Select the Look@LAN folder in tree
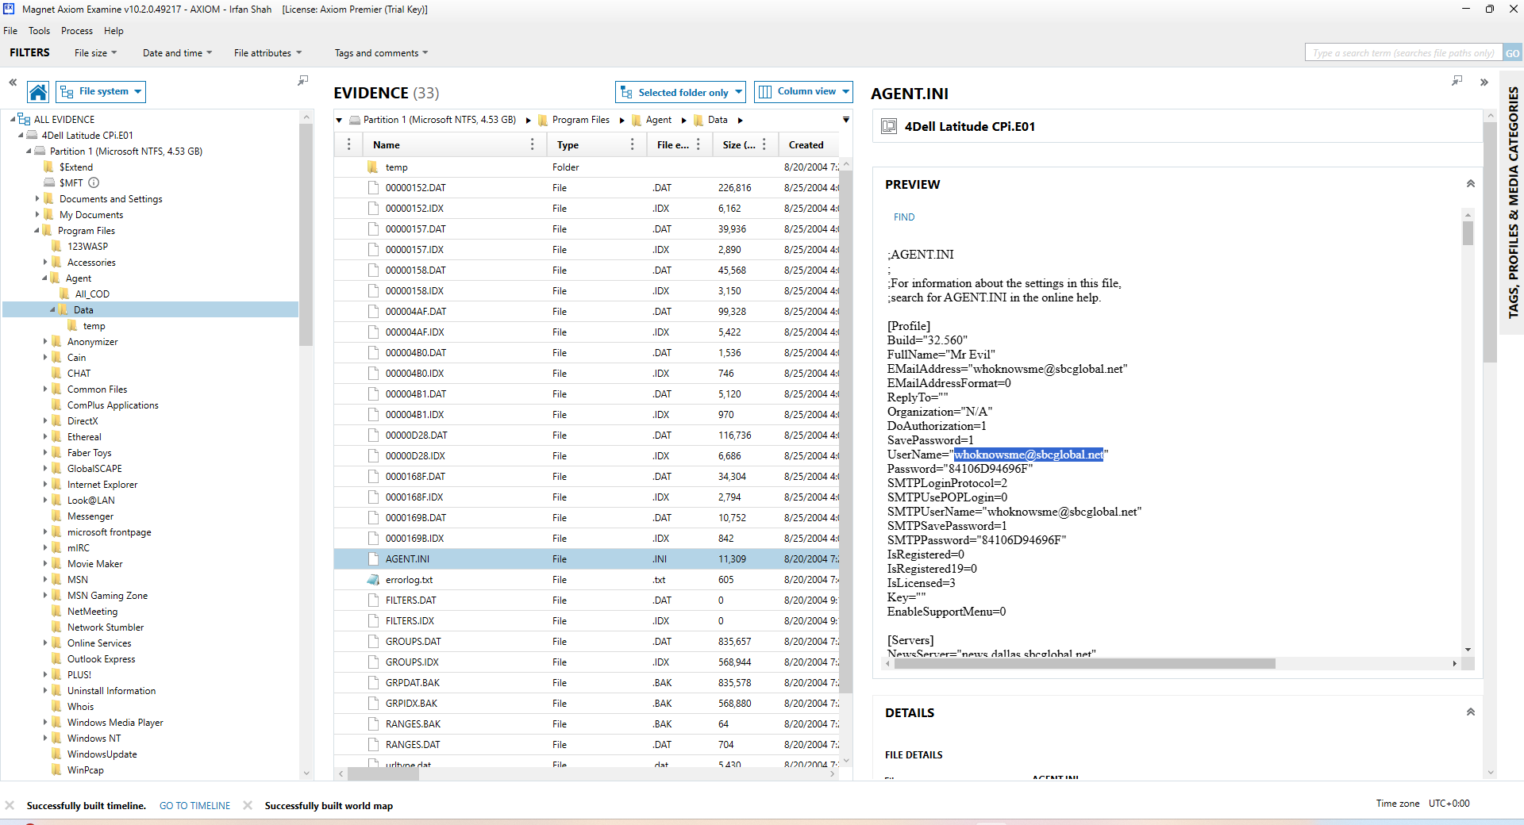The height and width of the screenshot is (825, 1524). click(90, 501)
